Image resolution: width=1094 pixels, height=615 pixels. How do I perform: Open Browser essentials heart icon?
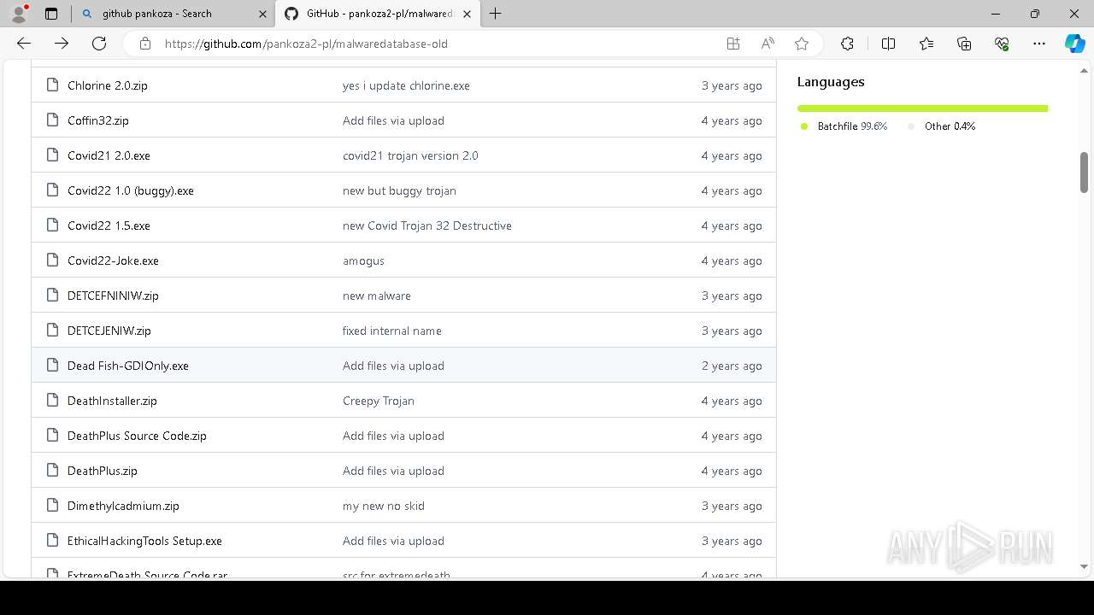[1002, 44]
